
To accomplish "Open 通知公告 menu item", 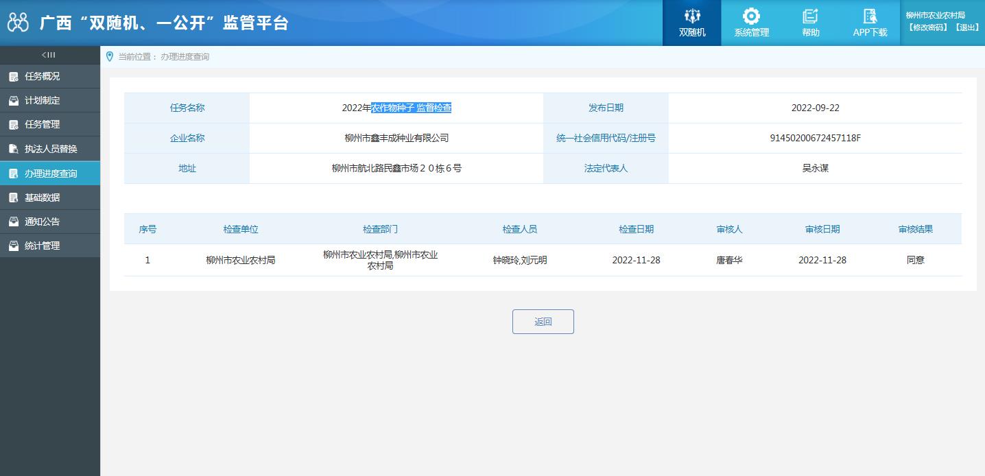I will (x=50, y=222).
